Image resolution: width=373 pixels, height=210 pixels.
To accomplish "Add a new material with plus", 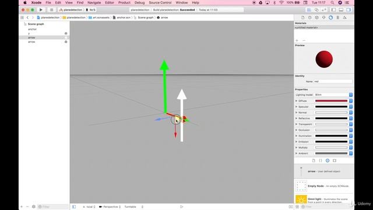I will click(x=297, y=40).
